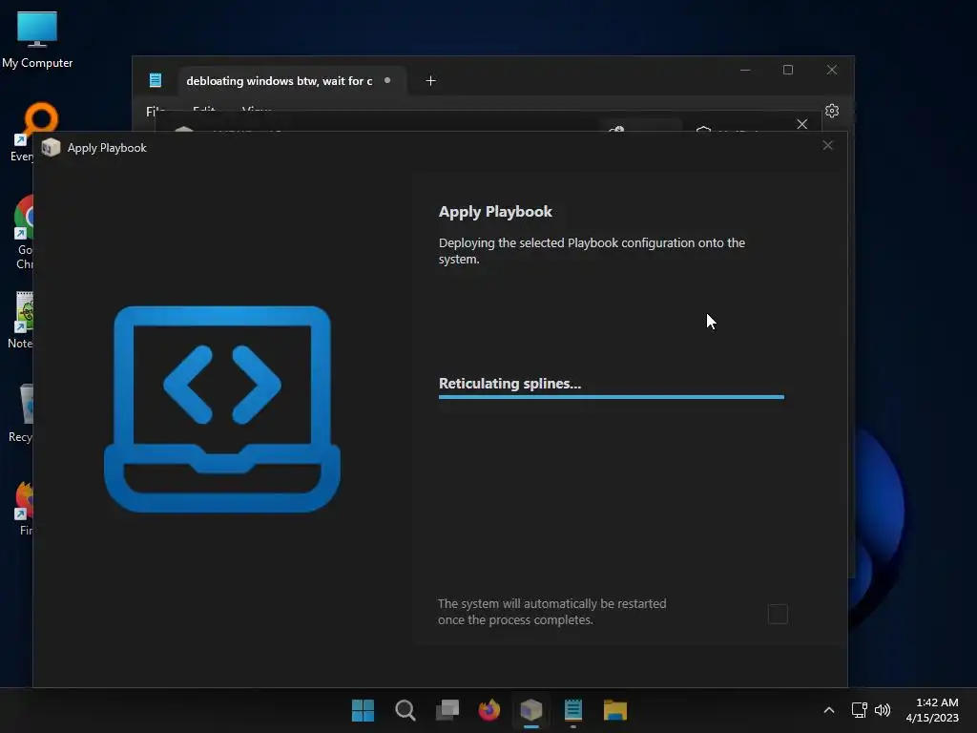This screenshot has height=733, width=977.
Task: Click the 'Reticulating splines...' status text
Action: pos(509,384)
